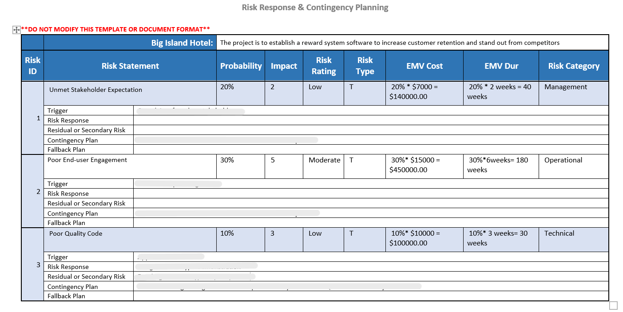Click 'Residual or Secondary Risk' label under risk 3
The image size is (623, 312).
click(x=87, y=276)
